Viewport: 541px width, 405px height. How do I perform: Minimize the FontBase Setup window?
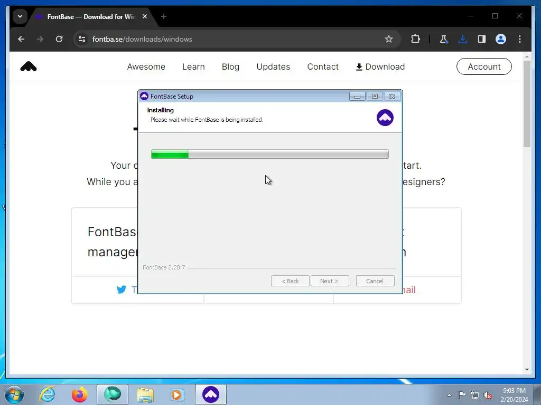click(x=357, y=97)
